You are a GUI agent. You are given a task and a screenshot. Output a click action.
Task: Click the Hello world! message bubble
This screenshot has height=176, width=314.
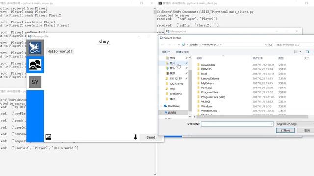[60, 51]
